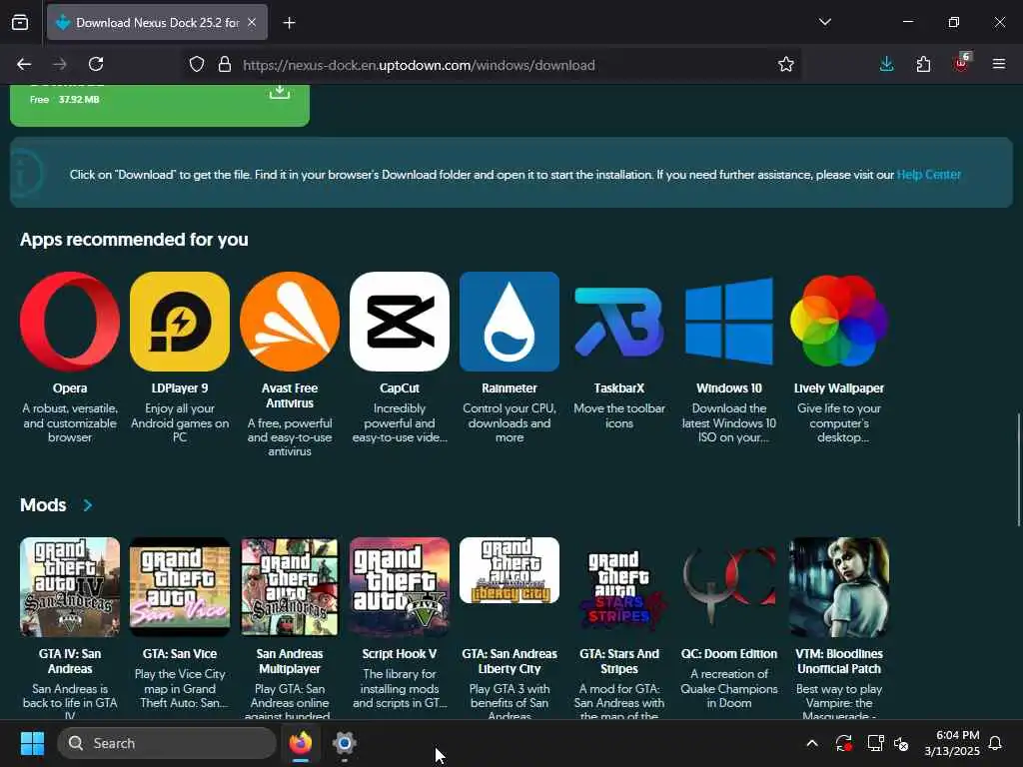Open the CapCut app icon
Viewport: 1023px width, 767px height.
[400, 322]
